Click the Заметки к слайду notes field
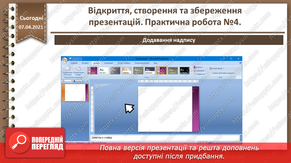Image resolution: width=291 pixels, height=163 pixels. pos(165,138)
